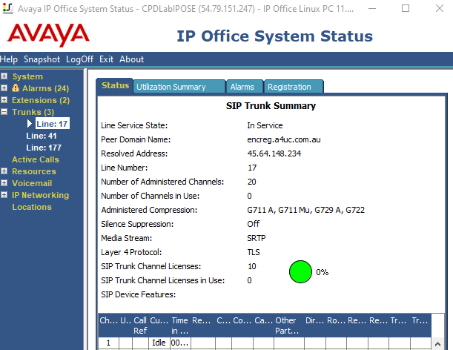Viewport: 453px width, 350px height.
Task: Open the Help menu
Action: coord(9,59)
